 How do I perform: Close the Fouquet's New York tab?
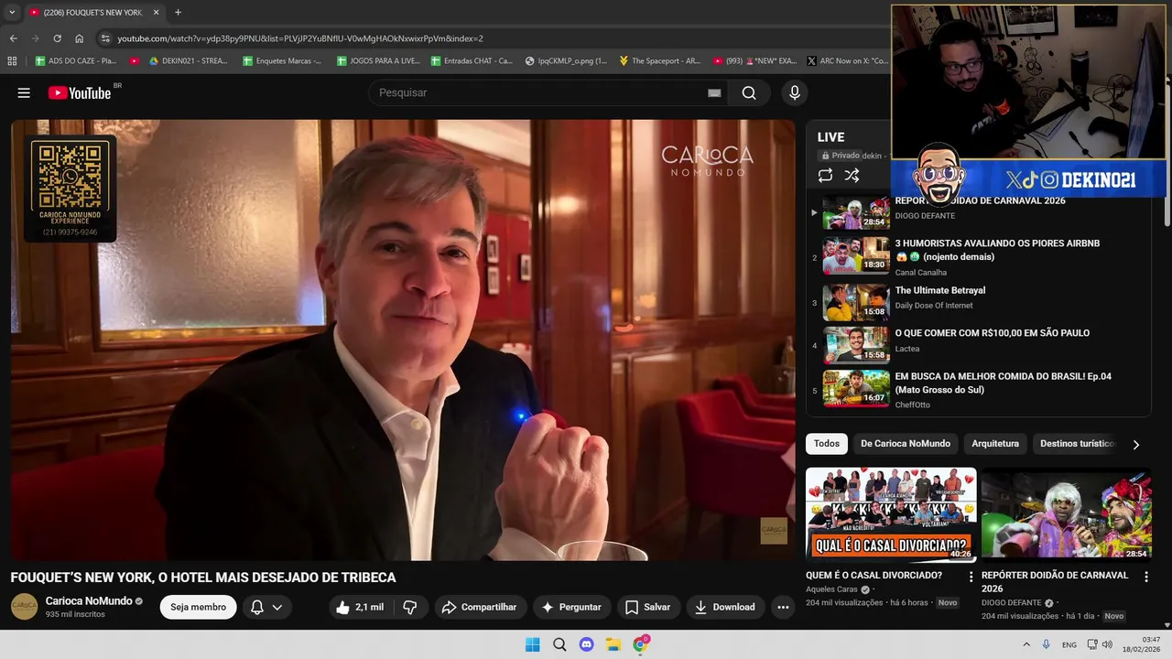point(156,12)
